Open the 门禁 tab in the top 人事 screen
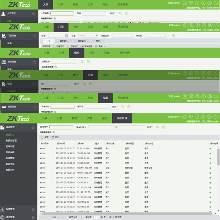220x220 pixels. 60,5
